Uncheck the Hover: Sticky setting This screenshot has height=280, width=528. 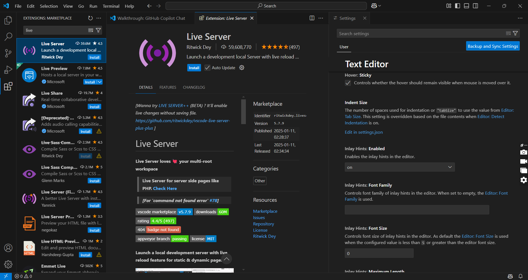click(x=348, y=83)
